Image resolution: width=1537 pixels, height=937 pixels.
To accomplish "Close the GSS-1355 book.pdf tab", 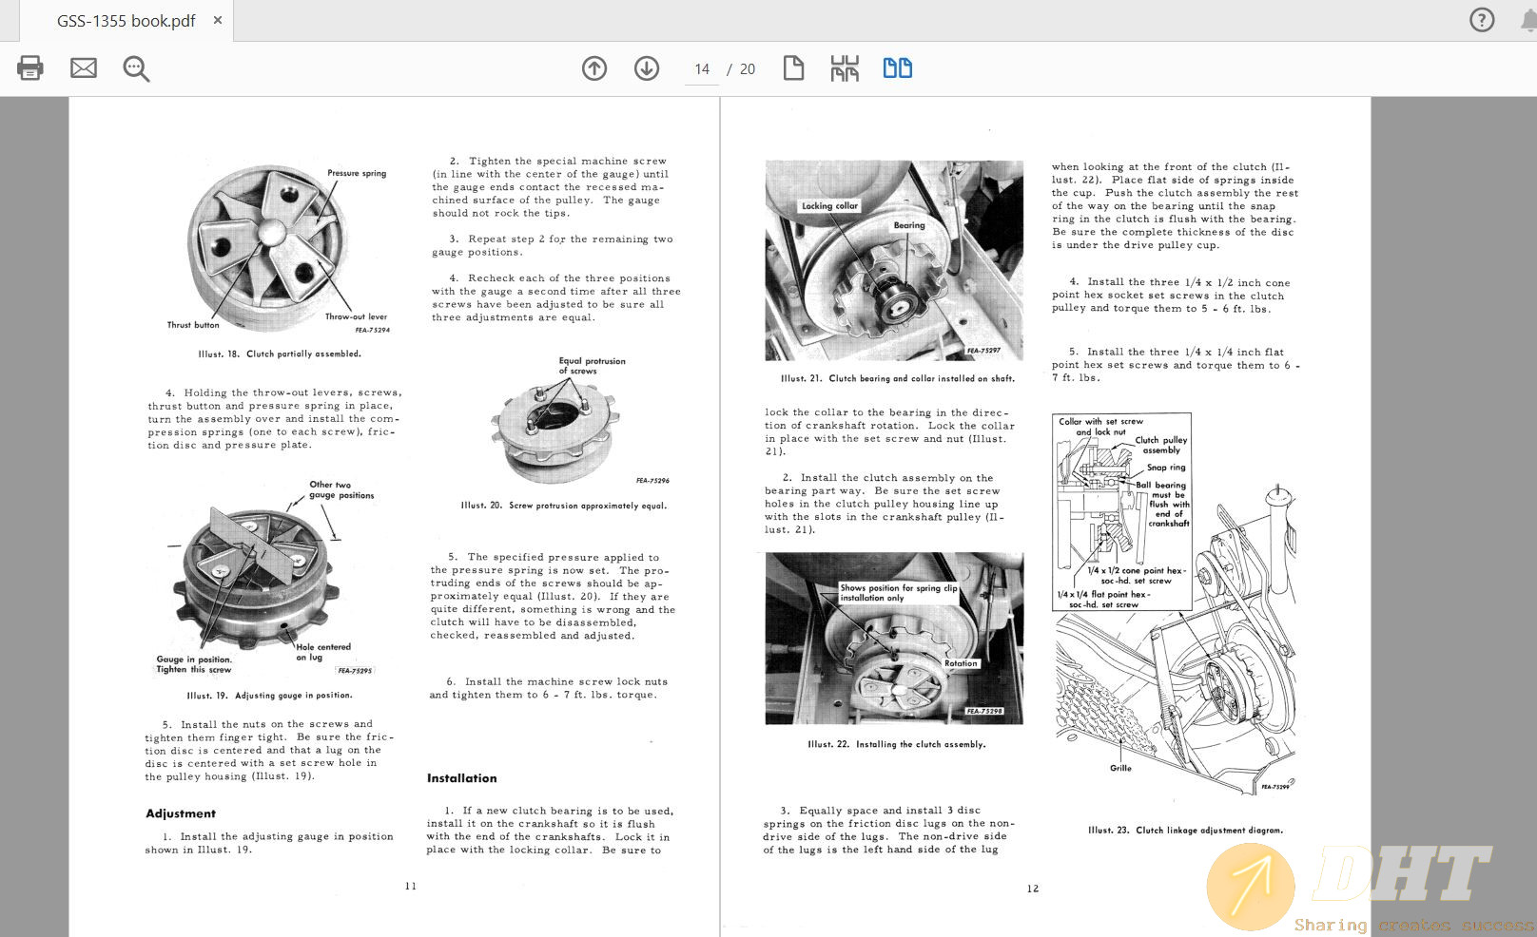I will 218,20.
